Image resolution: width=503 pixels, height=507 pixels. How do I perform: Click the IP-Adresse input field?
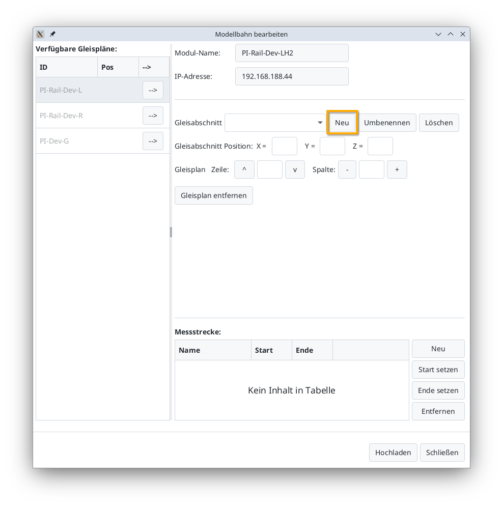click(x=292, y=76)
